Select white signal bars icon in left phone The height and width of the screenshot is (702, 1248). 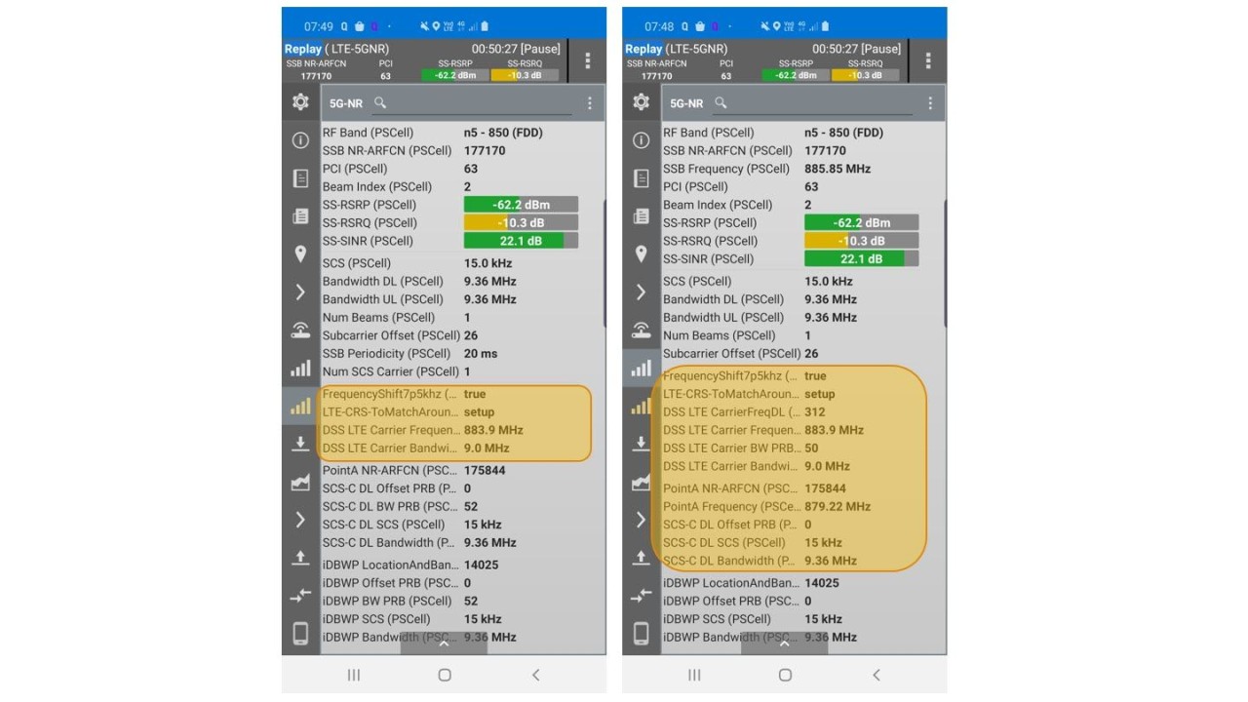click(x=300, y=368)
